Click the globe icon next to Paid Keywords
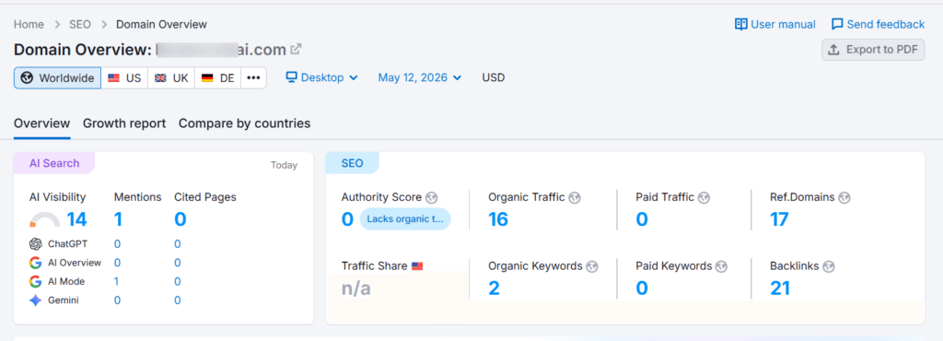The height and width of the screenshot is (341, 943). (x=721, y=265)
